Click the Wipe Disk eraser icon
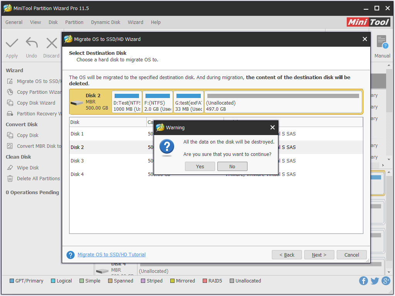The image size is (395, 296). point(10,167)
